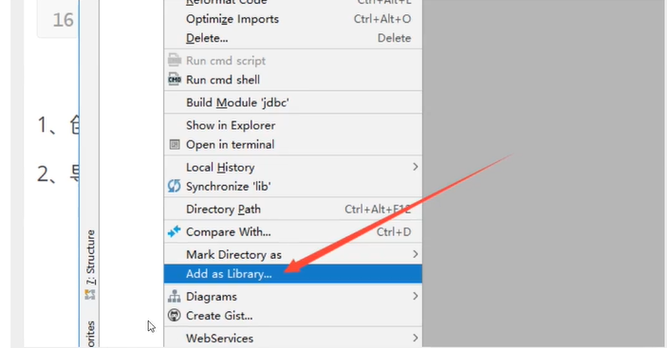Screen dimensions: 667x348
Task: Choose Optimize Imports from the context menu
Action: 293,19
